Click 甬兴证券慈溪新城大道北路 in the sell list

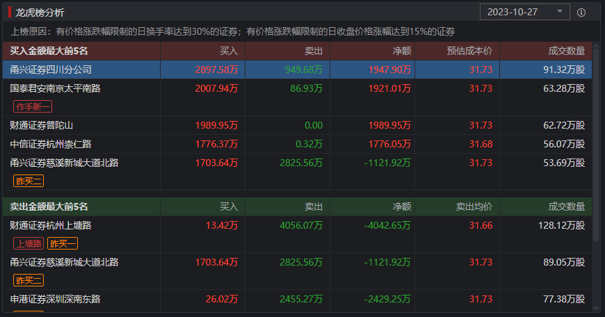pos(64,262)
